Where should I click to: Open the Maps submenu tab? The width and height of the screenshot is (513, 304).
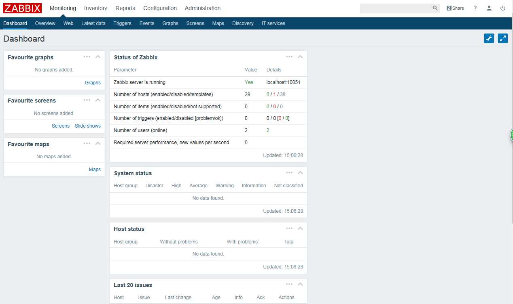(218, 23)
